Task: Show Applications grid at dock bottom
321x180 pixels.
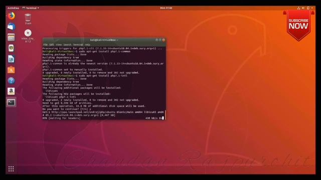Action: 11,169
